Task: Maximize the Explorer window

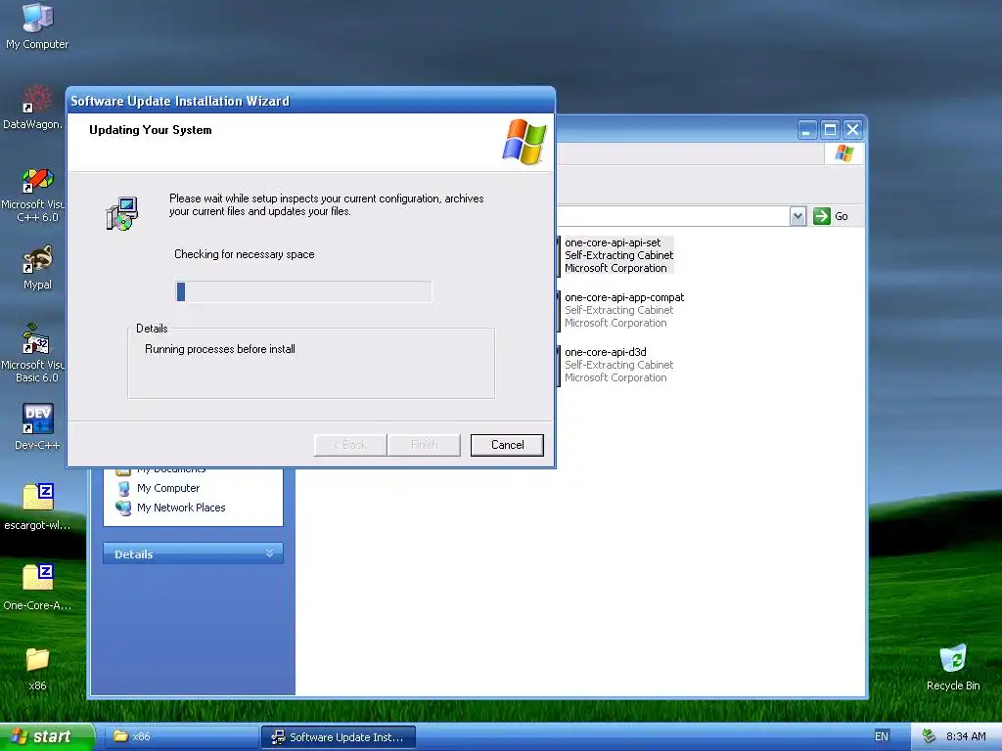Action: pyautogui.click(x=830, y=130)
